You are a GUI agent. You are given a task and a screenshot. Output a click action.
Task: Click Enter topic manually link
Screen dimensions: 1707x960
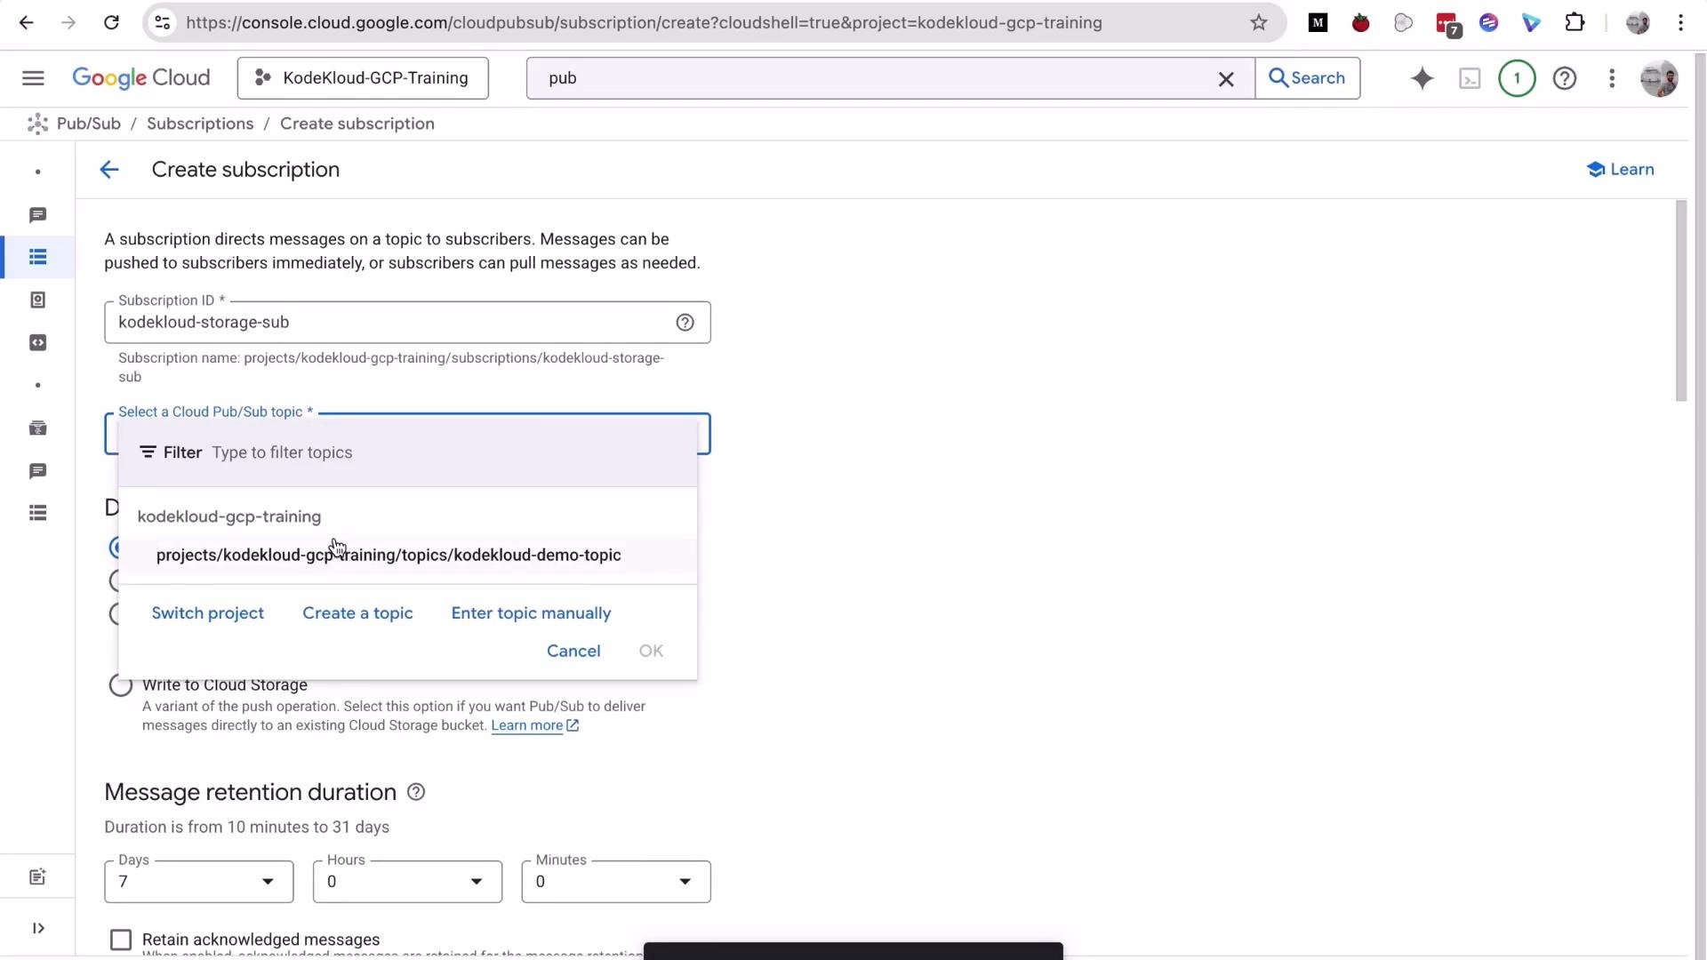[531, 613]
